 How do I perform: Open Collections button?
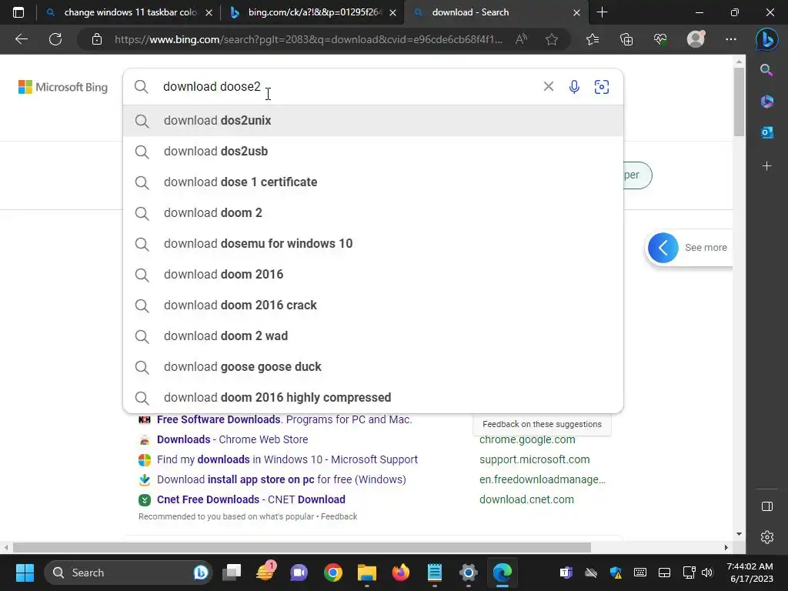[x=626, y=39]
